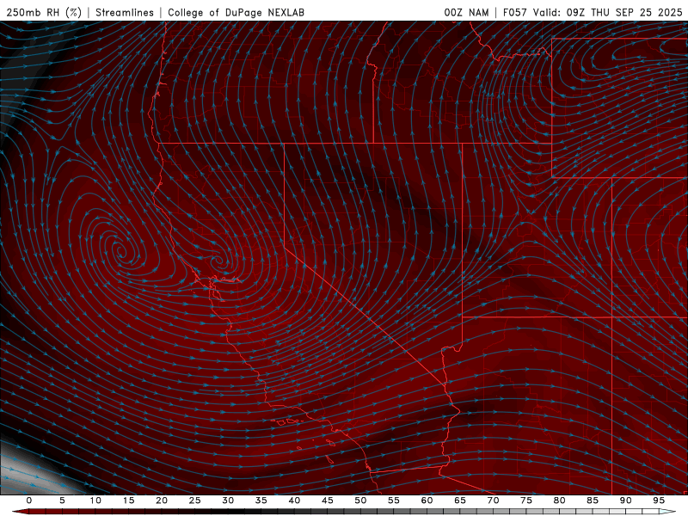Click the colorbar tick label "85"

tap(593, 501)
